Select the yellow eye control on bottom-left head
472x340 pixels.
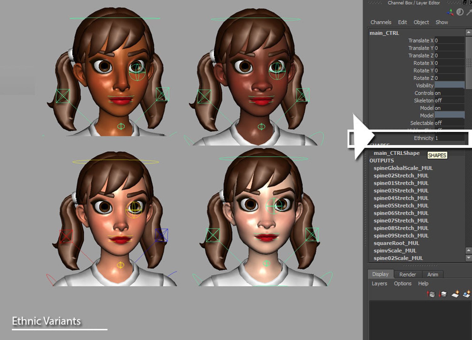(134, 209)
